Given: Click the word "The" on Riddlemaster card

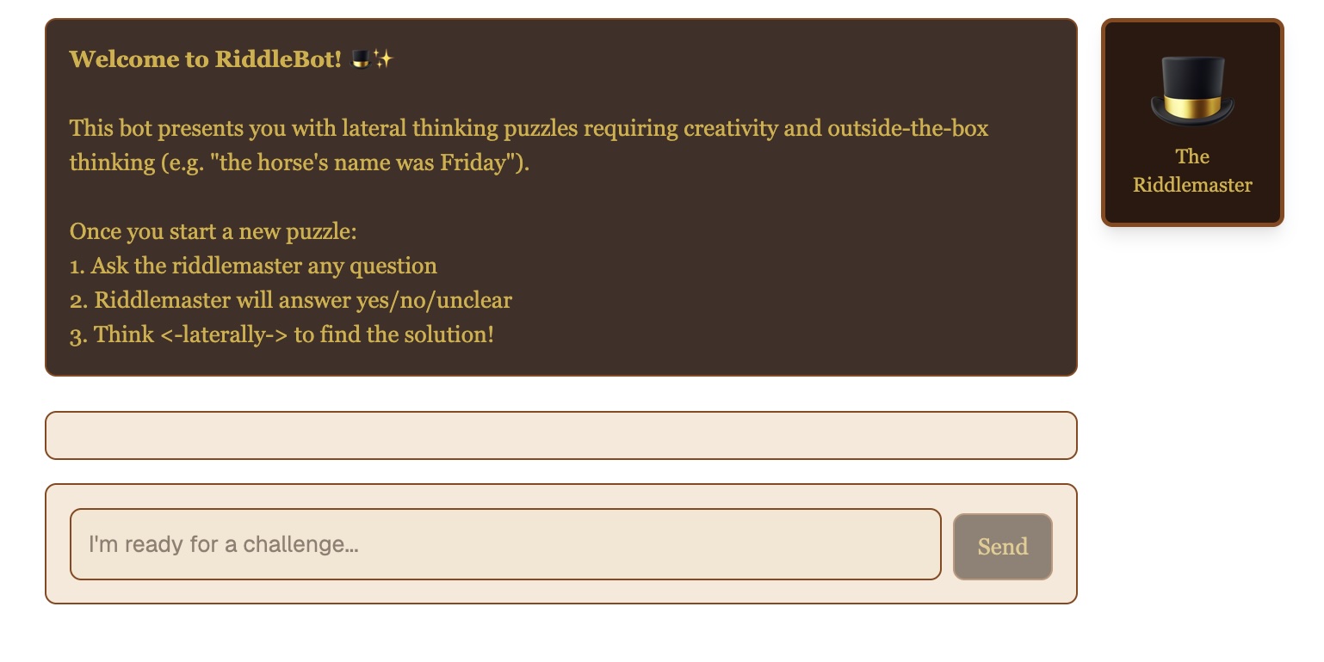Looking at the screenshot, I should (1192, 156).
